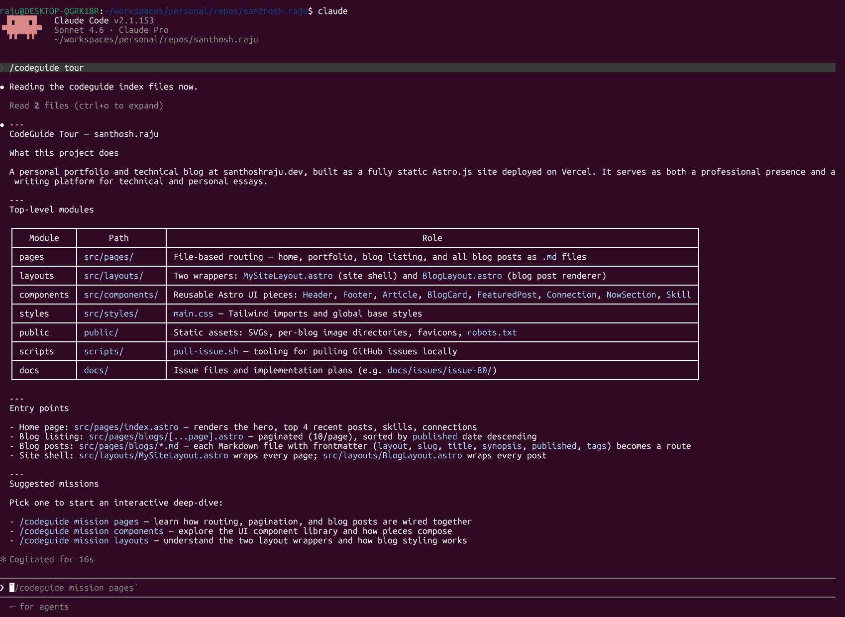Click the .md text in the pages row
Screen dimensions: 845x617
point(549,257)
